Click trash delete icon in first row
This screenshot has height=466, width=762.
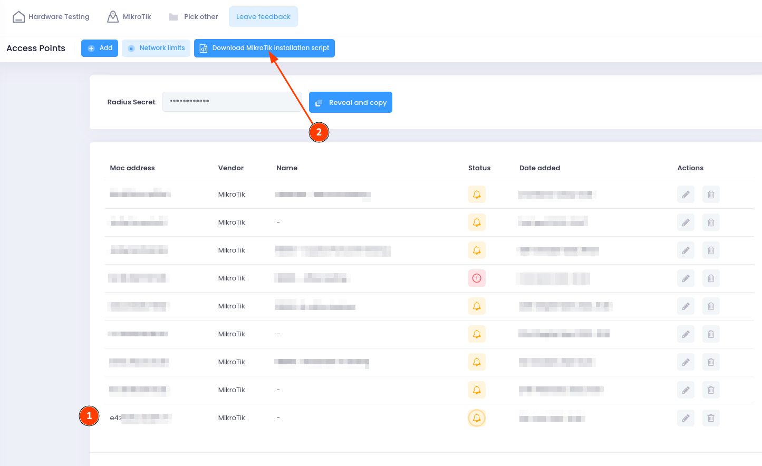(711, 195)
